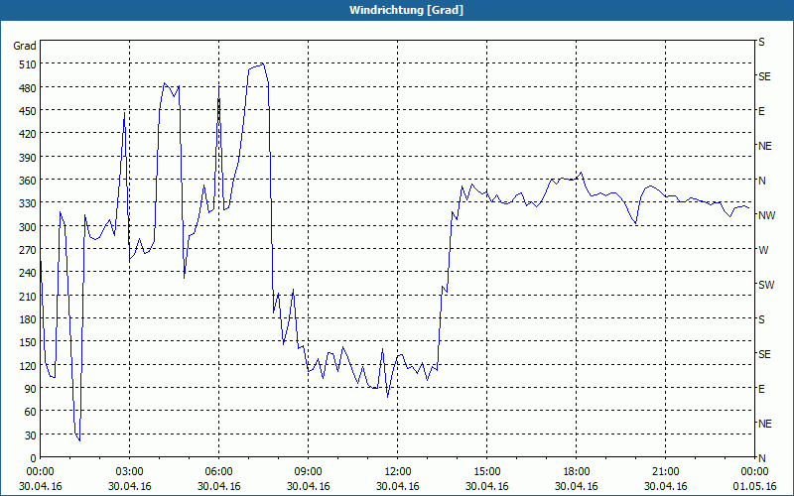The width and height of the screenshot is (794, 496).
Task: Click the SE compass label level with 120
Action: coord(764,354)
